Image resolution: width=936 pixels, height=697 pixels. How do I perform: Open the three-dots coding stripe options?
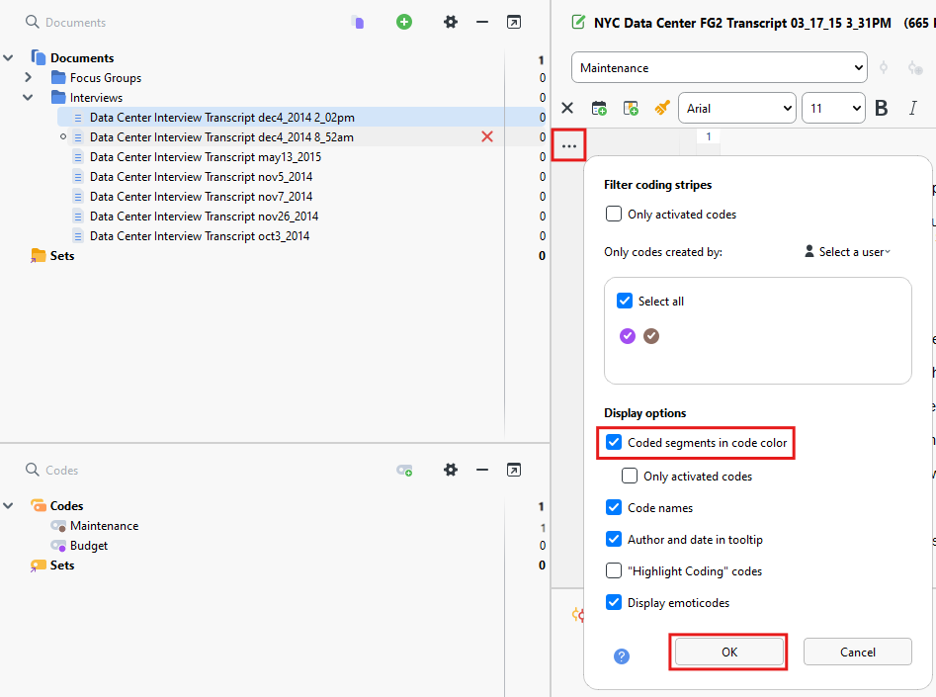[569, 145]
